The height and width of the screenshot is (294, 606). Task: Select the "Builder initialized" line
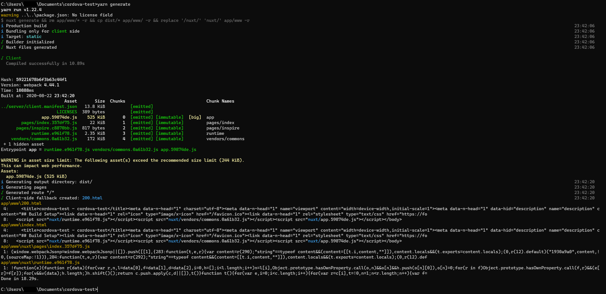pos(28,42)
